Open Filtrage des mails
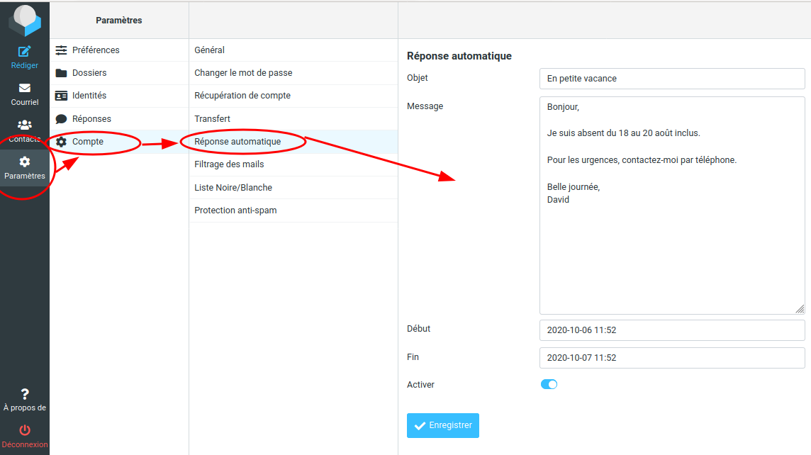Image resolution: width=811 pixels, height=455 pixels. pyautogui.click(x=229, y=164)
